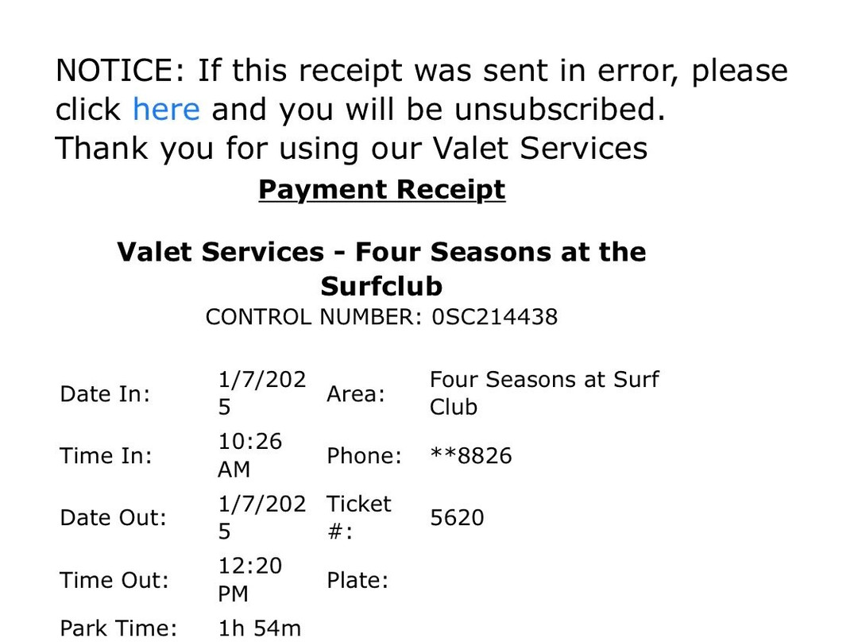This screenshot has width=858, height=642.
Task: Click the Valet Services Four Seasons title
Action: pyautogui.click(x=381, y=269)
